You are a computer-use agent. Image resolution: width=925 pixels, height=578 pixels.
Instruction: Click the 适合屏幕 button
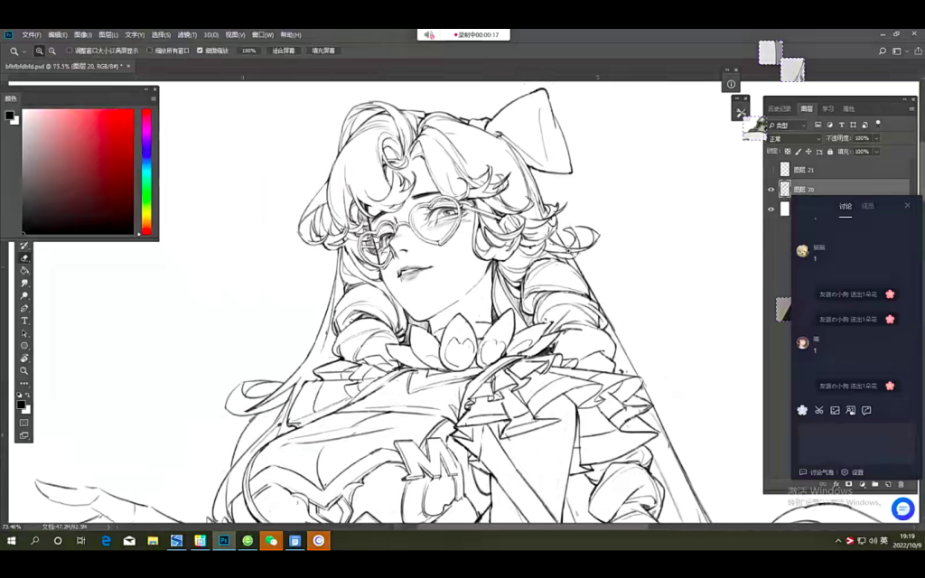pyautogui.click(x=283, y=51)
